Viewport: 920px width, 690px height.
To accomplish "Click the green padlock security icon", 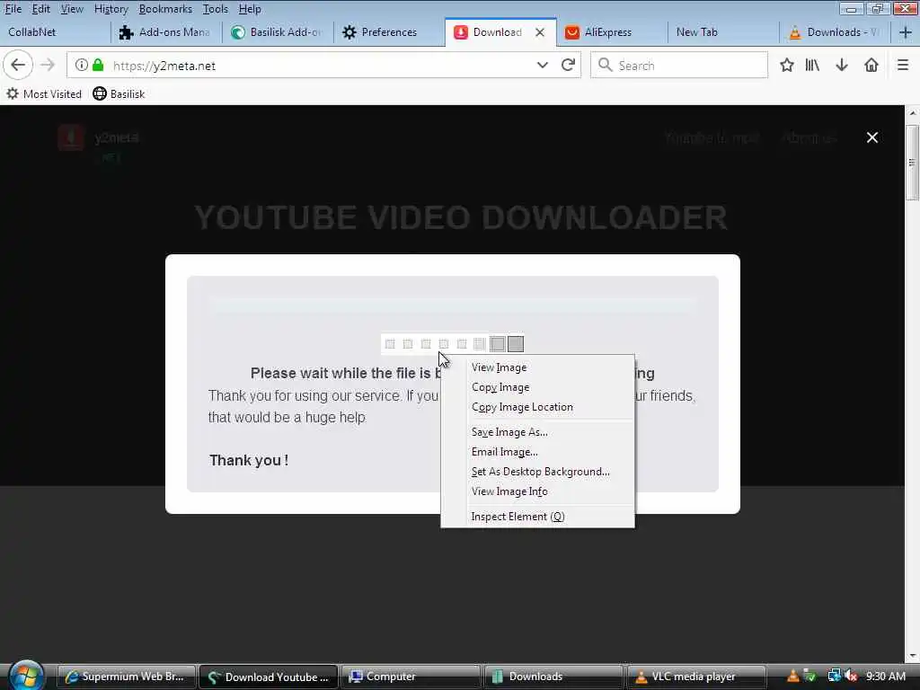I will [x=98, y=65].
